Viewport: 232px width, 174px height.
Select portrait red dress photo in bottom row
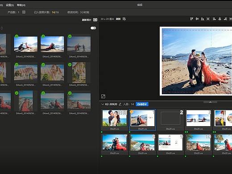click(26, 101)
